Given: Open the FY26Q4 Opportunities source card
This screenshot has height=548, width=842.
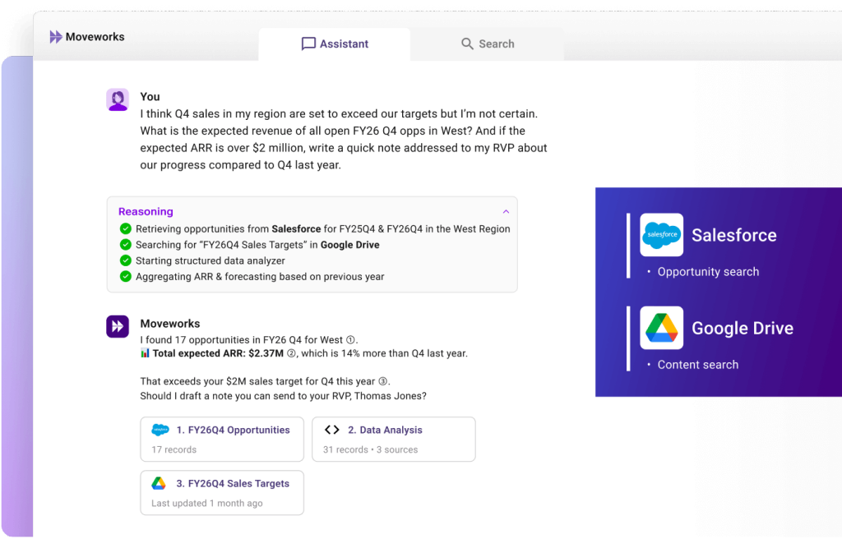Looking at the screenshot, I should [221, 439].
